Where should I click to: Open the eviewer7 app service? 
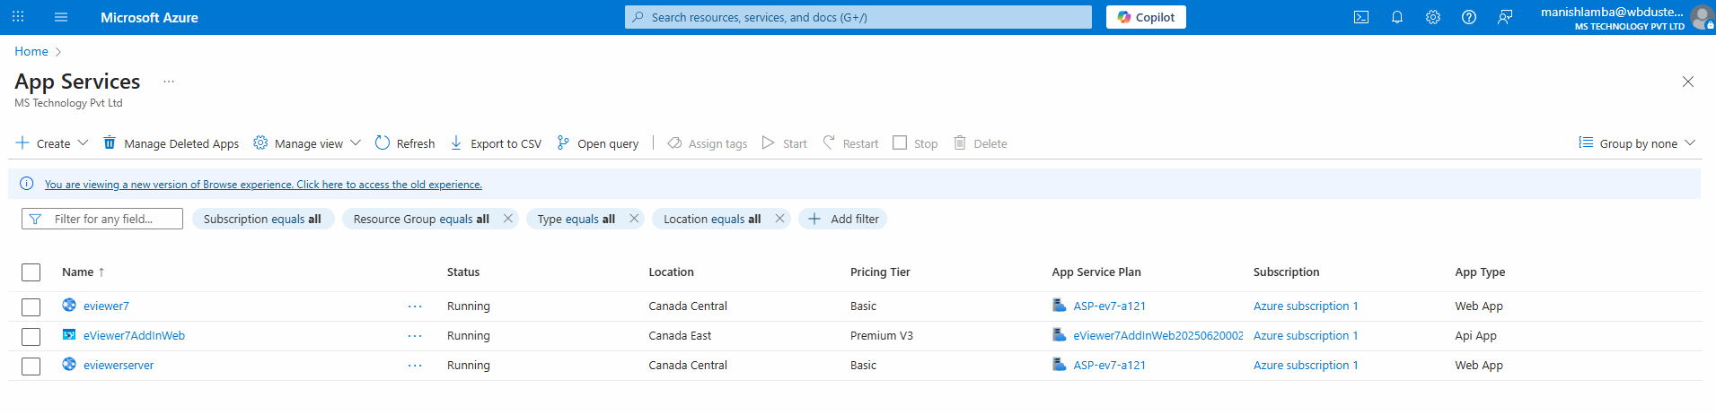(x=106, y=306)
